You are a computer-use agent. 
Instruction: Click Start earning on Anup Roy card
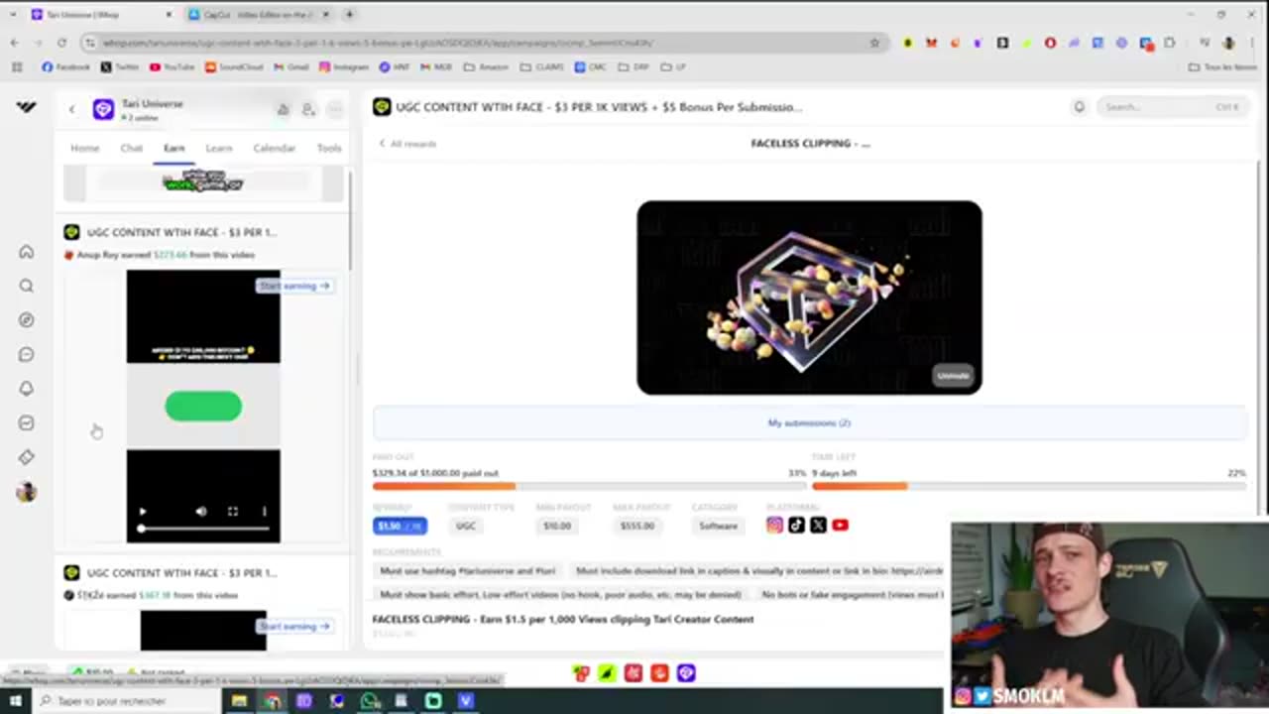point(295,286)
